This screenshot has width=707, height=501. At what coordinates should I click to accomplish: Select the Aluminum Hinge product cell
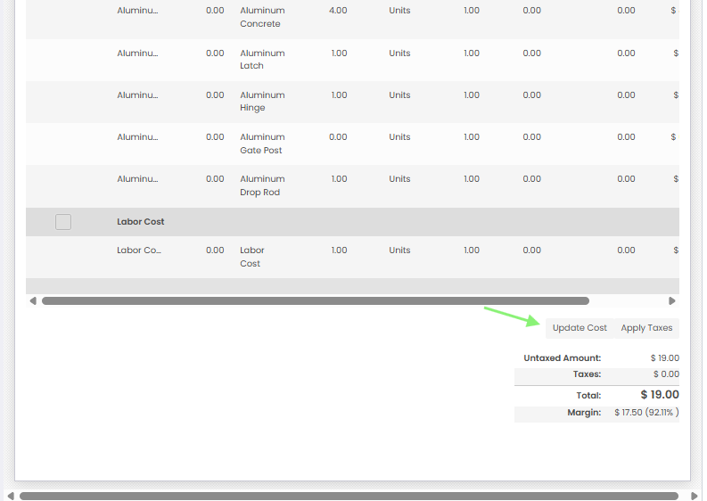point(262,102)
